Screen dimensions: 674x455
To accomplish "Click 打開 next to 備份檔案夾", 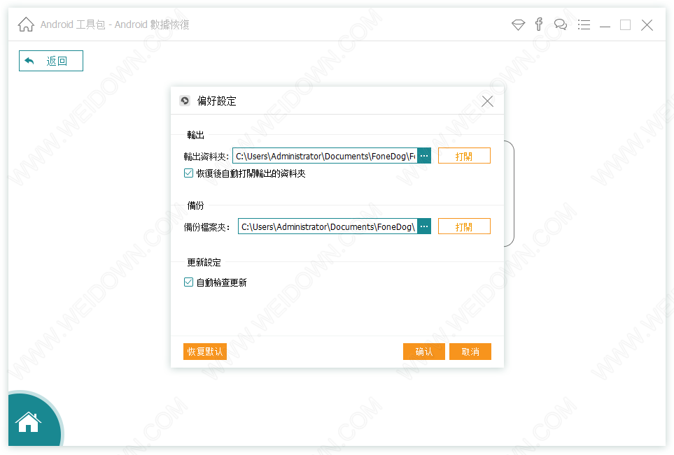I will pyautogui.click(x=464, y=226).
